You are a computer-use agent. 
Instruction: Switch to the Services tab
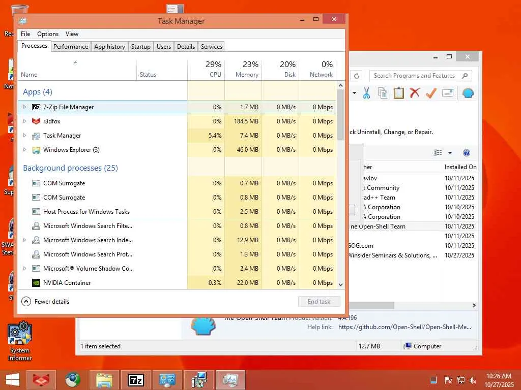point(212,47)
